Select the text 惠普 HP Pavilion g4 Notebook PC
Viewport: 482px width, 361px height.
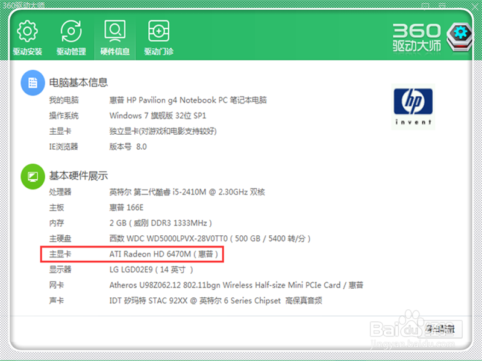(169, 100)
